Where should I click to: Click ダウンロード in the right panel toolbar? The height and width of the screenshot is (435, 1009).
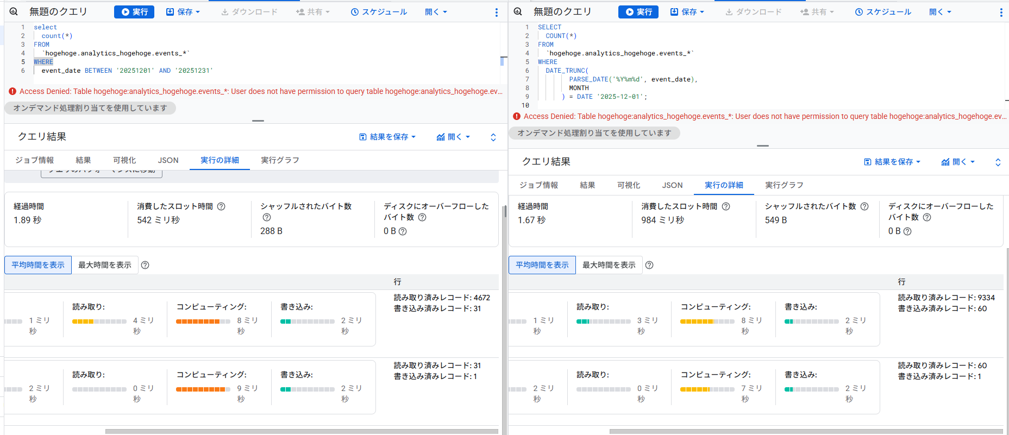click(x=754, y=12)
